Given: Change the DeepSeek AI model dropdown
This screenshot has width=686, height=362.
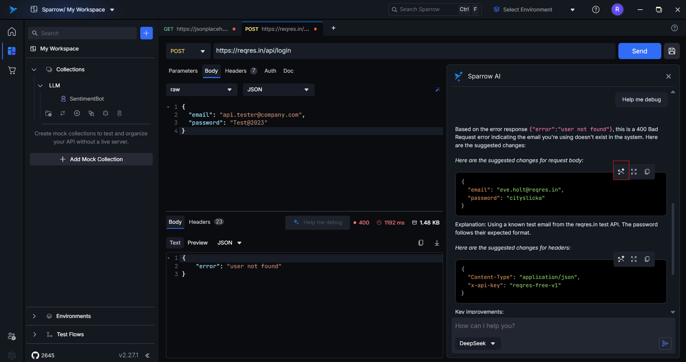Looking at the screenshot, I should 478,343.
